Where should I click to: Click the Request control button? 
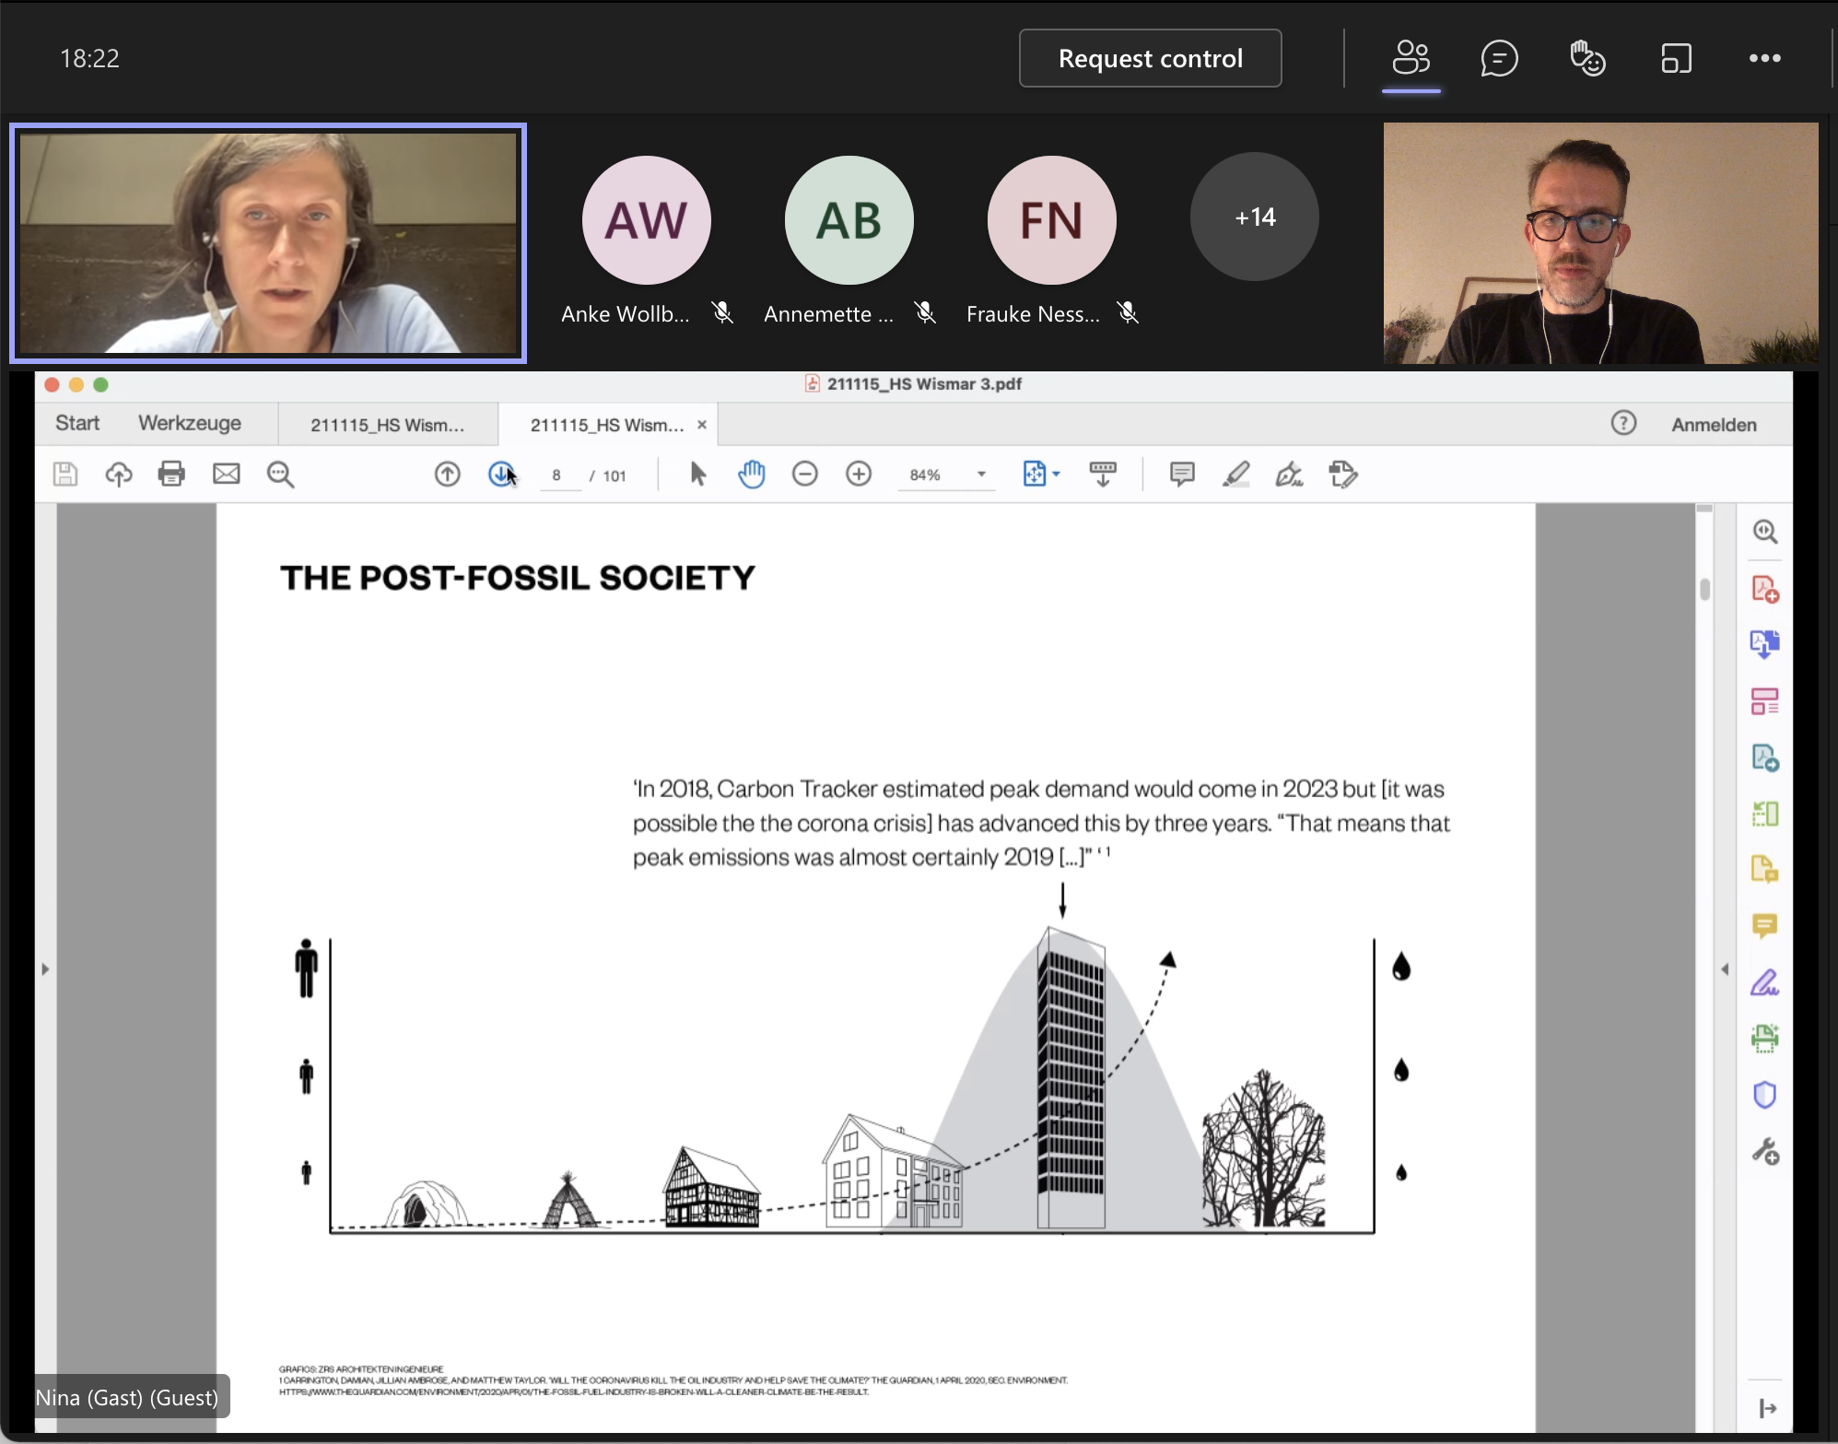coord(1150,59)
